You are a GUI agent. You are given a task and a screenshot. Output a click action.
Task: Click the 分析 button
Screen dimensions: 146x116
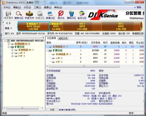(x=52, y=110)
